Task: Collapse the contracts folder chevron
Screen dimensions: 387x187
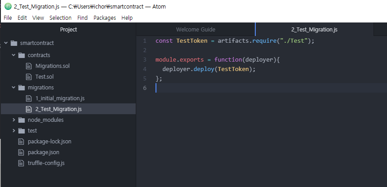Action: click(13, 55)
